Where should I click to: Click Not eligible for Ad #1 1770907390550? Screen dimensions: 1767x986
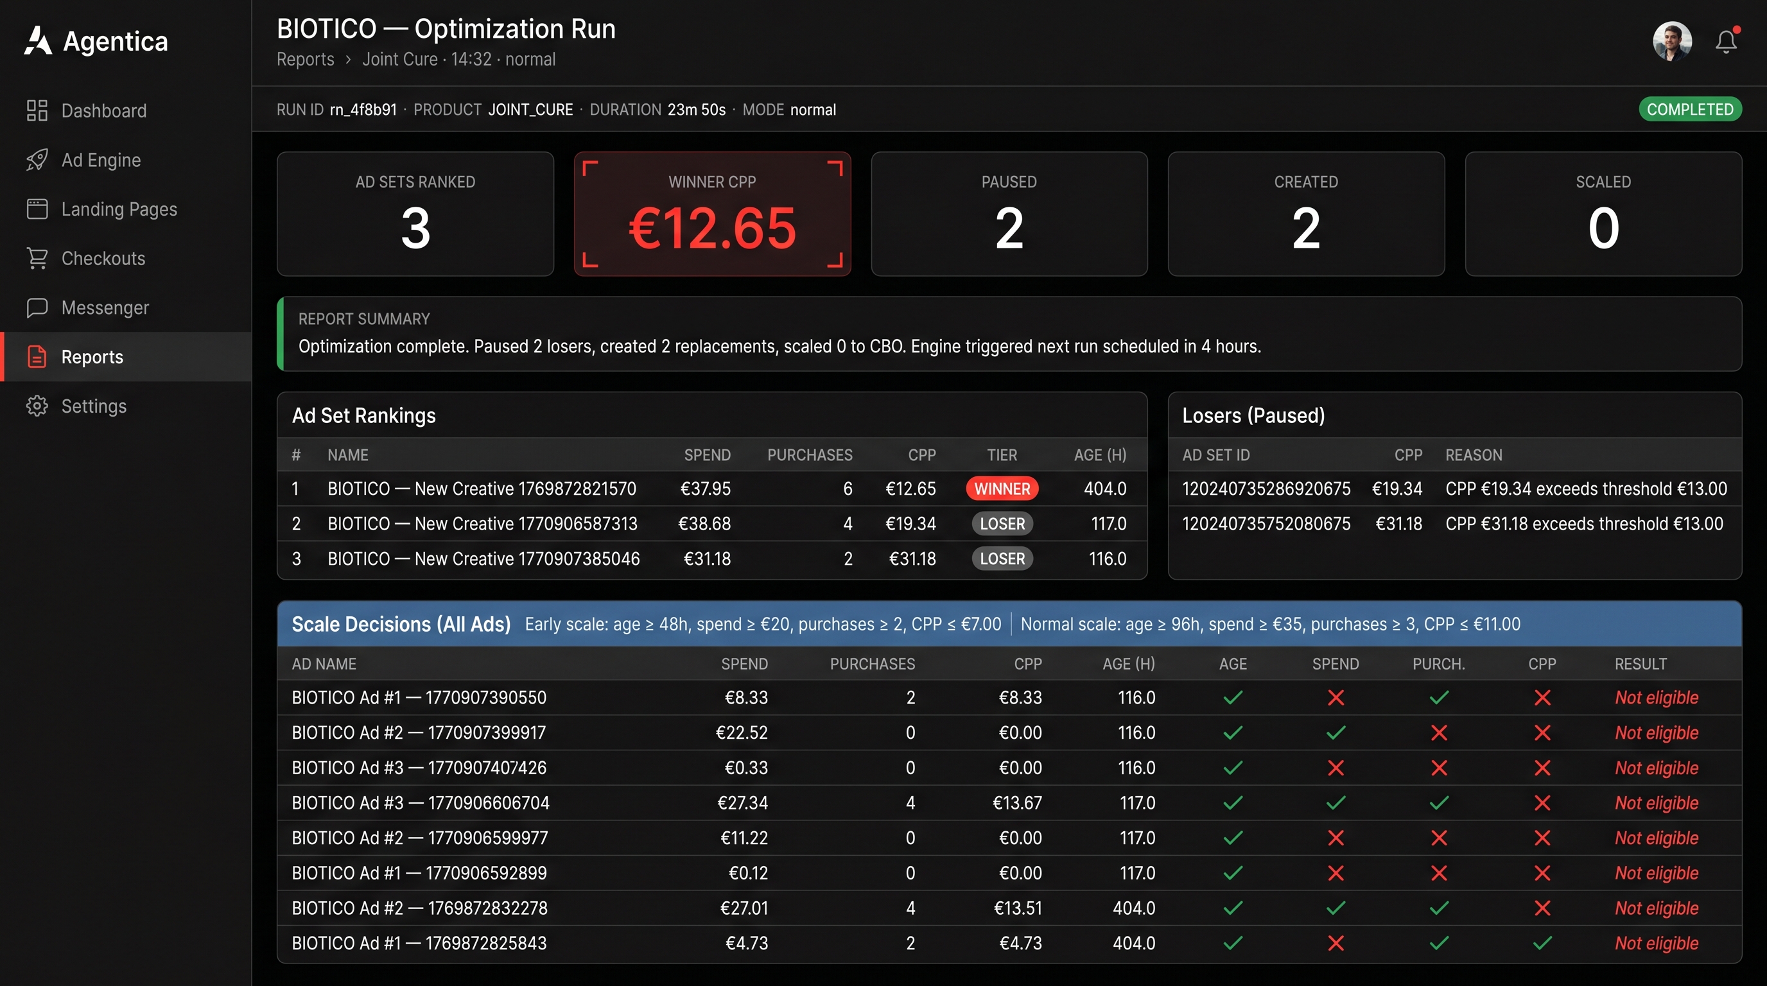tap(1657, 698)
